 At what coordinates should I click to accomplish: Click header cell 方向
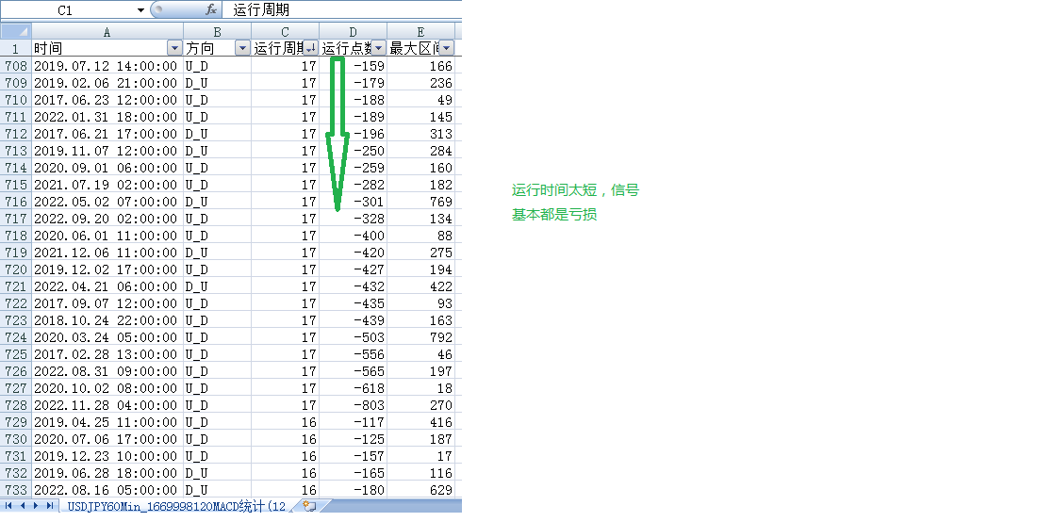point(217,48)
